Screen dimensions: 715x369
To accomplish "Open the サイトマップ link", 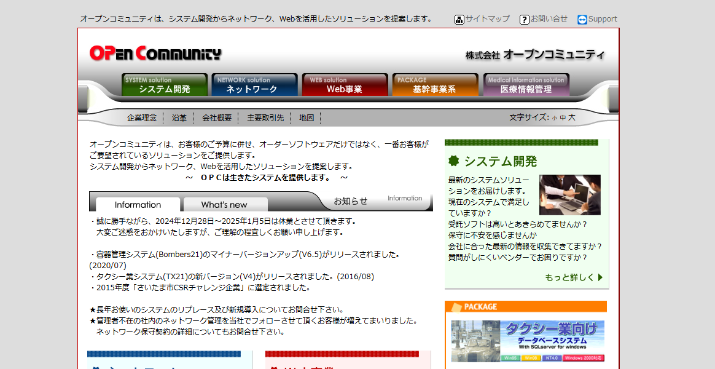I will pos(487,18).
